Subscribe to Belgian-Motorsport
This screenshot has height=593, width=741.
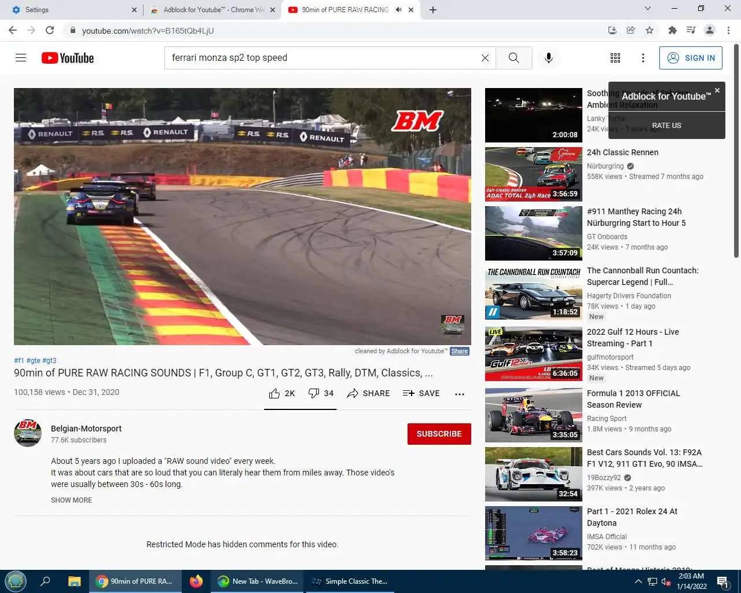coord(439,434)
